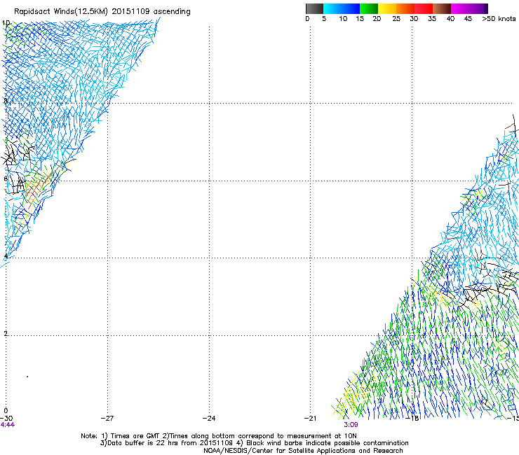Screen dimensions: 519x455
Task: Click the longitude label '-24'
Action: click(x=209, y=419)
